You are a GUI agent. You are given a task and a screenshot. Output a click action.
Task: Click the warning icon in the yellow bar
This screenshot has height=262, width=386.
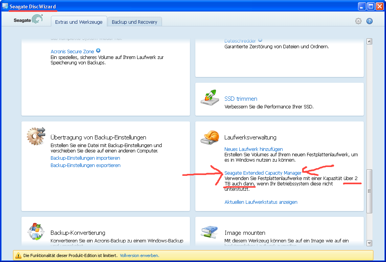pos(18,255)
